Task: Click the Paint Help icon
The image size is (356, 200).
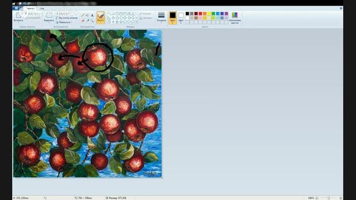Action: point(341,8)
